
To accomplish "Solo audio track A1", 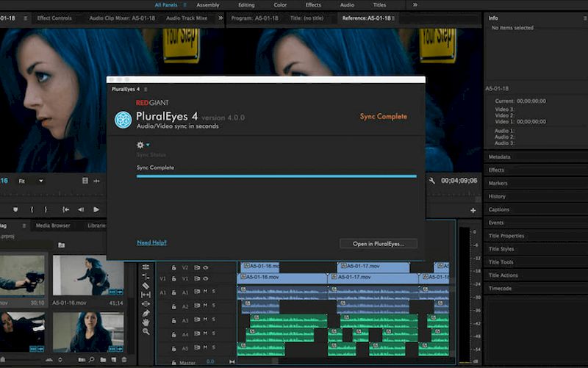I will 214,291.
